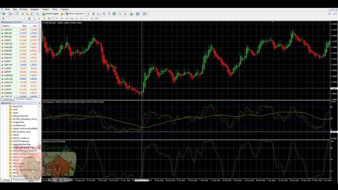Toggle the Market Watch window icon
This screenshot has width=338, height=190.
[17, 14]
